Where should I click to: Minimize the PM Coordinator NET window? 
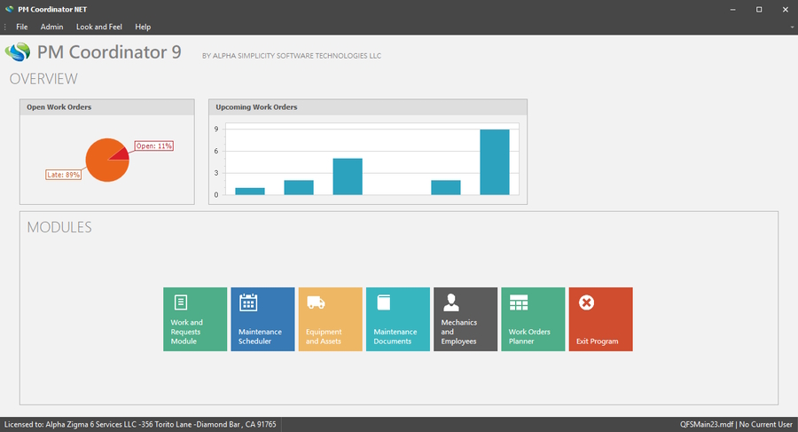coord(733,9)
